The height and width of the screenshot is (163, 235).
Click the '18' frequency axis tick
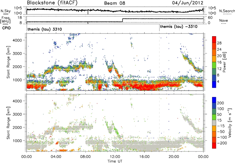click(20, 18)
